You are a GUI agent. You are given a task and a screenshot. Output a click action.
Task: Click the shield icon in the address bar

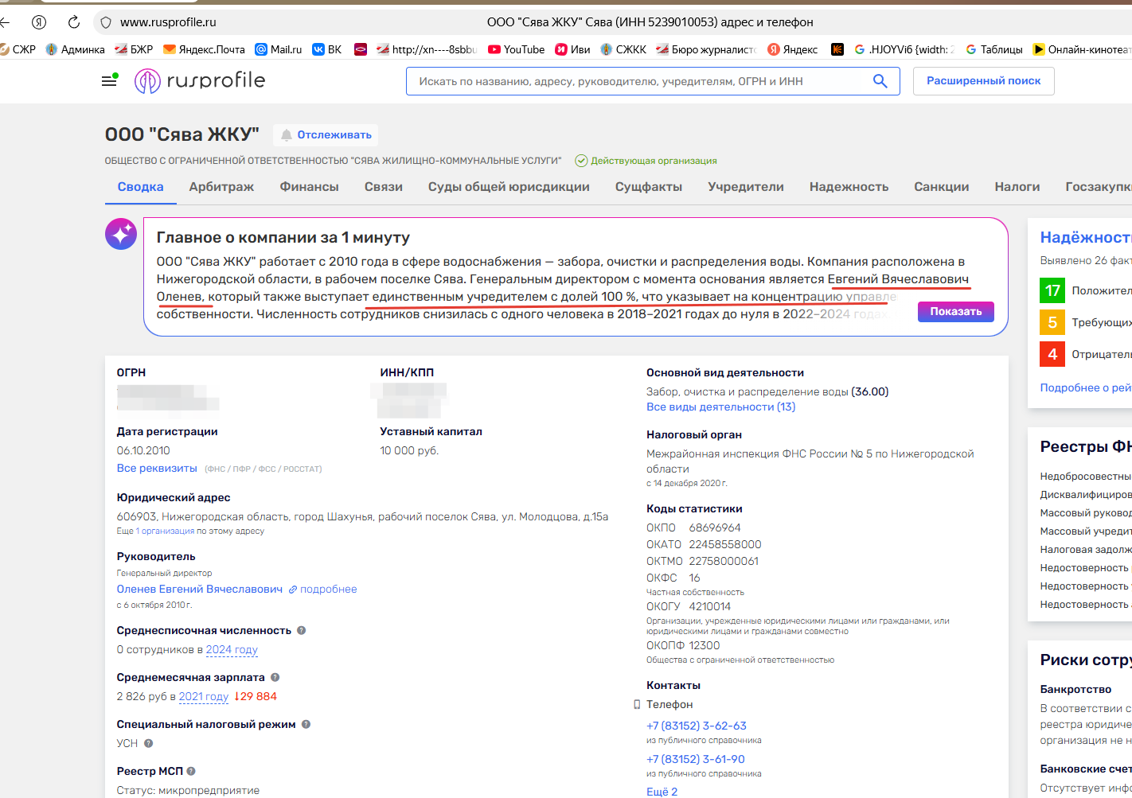[105, 22]
